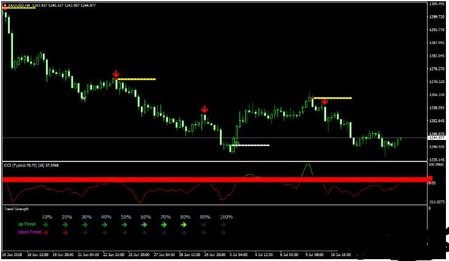Click the 6 Jul 00:00 time label

pos(289,254)
